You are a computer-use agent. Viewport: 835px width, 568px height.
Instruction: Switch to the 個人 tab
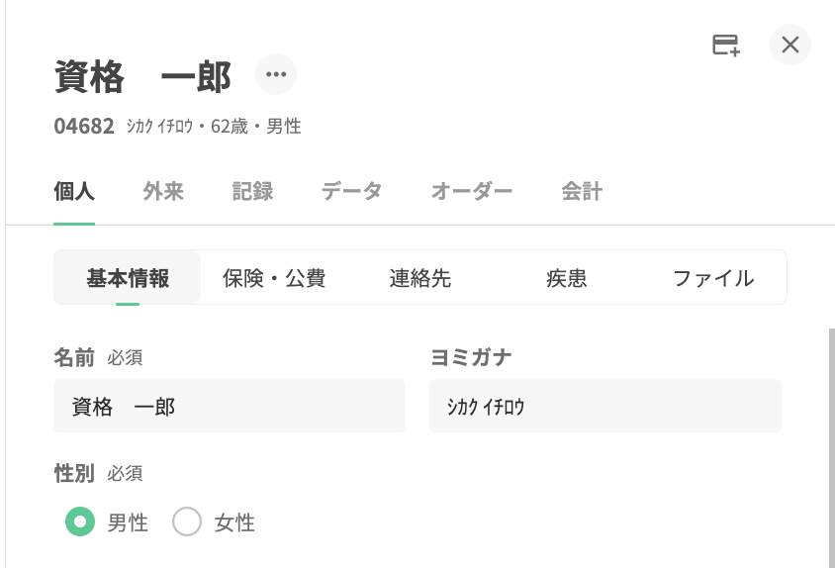click(74, 192)
